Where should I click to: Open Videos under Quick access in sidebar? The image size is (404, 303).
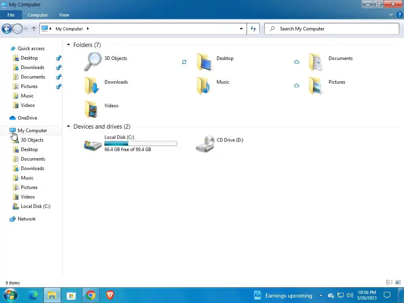[x=28, y=105]
